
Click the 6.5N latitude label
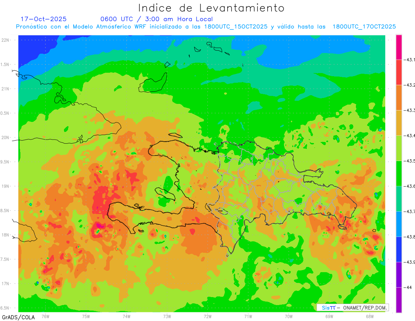[5, 308]
